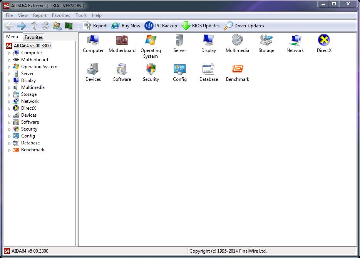Expand the Security tree node
This screenshot has width=360, height=258.
[x=9, y=129]
